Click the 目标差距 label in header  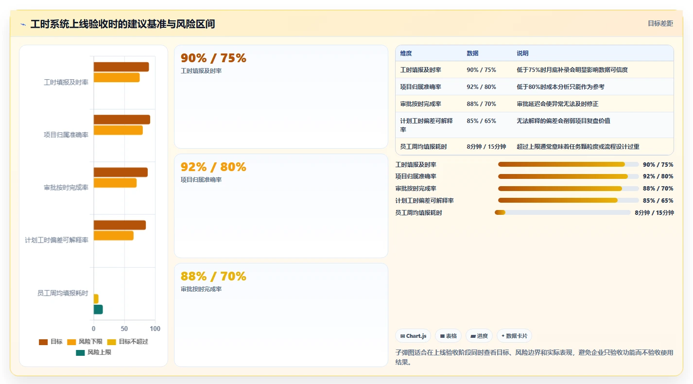click(x=660, y=23)
